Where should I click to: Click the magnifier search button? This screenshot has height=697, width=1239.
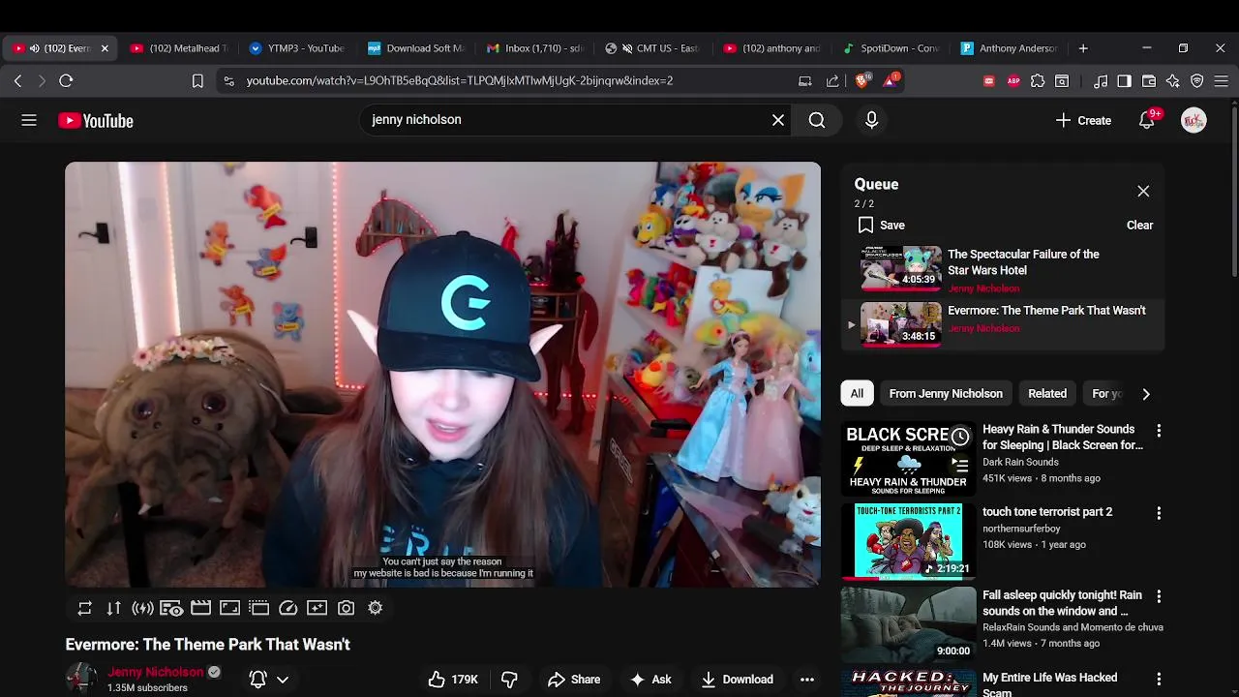[x=817, y=120]
